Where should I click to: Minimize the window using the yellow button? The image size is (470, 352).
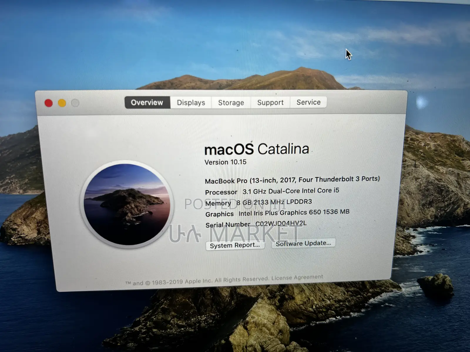62,103
